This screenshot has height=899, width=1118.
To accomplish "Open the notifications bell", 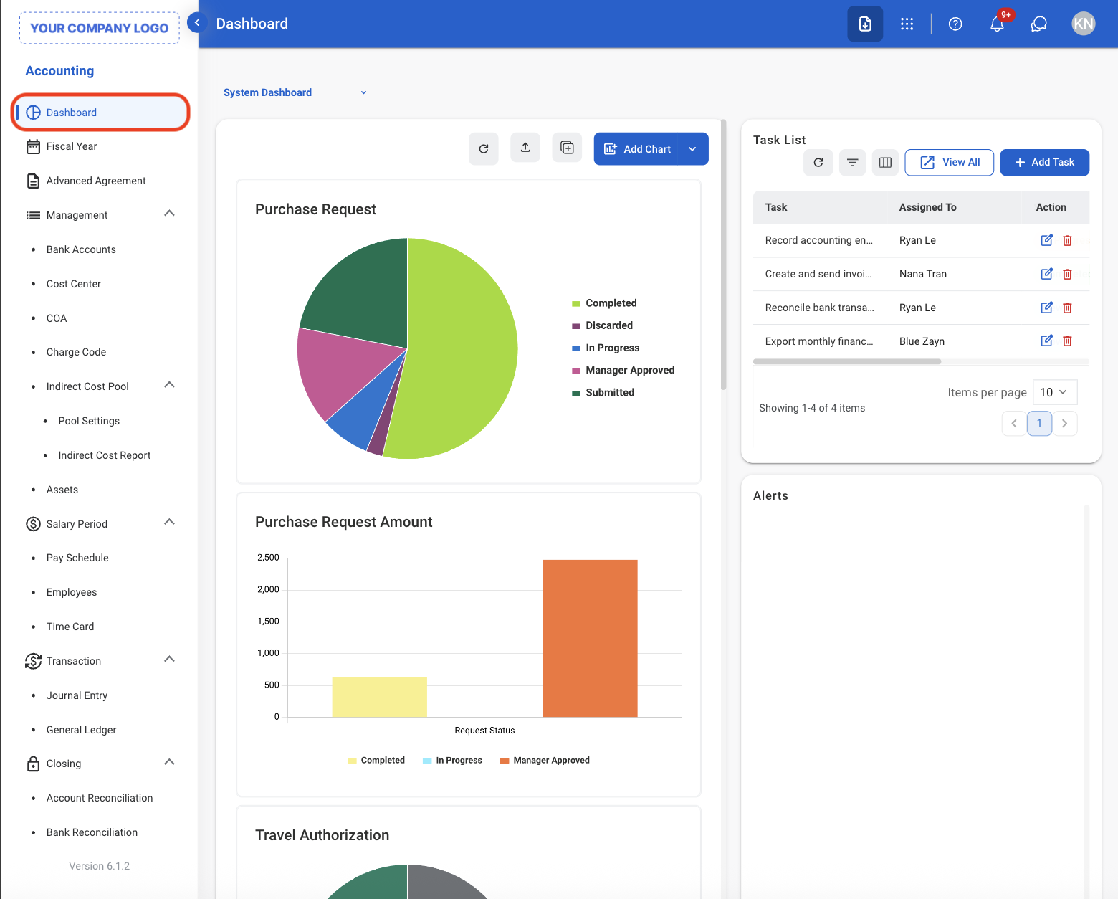I will 997,24.
